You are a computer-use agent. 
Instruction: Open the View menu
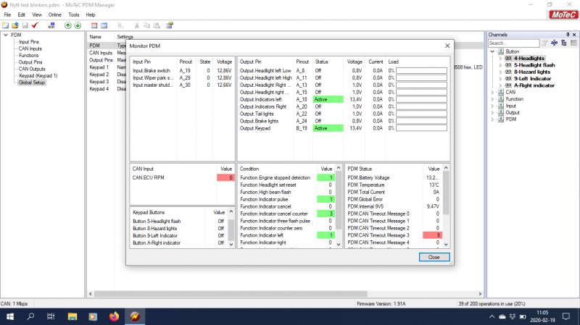[x=37, y=14]
